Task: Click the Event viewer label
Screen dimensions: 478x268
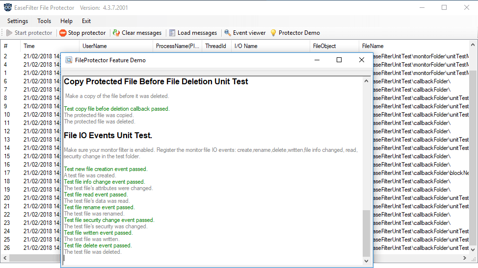Action: tap(249, 33)
